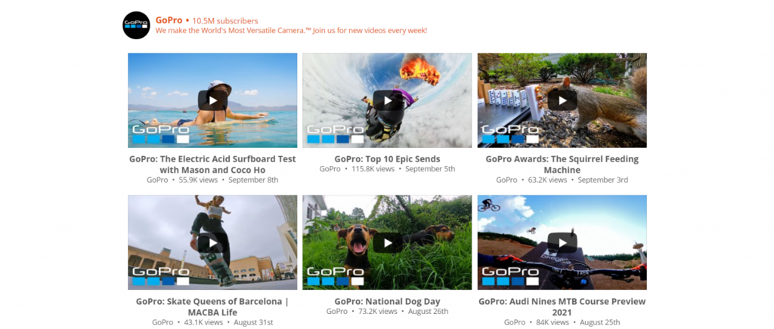Screen dimensions: 774x329
Task: Click the channel description tagline text
Action: pyautogui.click(x=291, y=30)
